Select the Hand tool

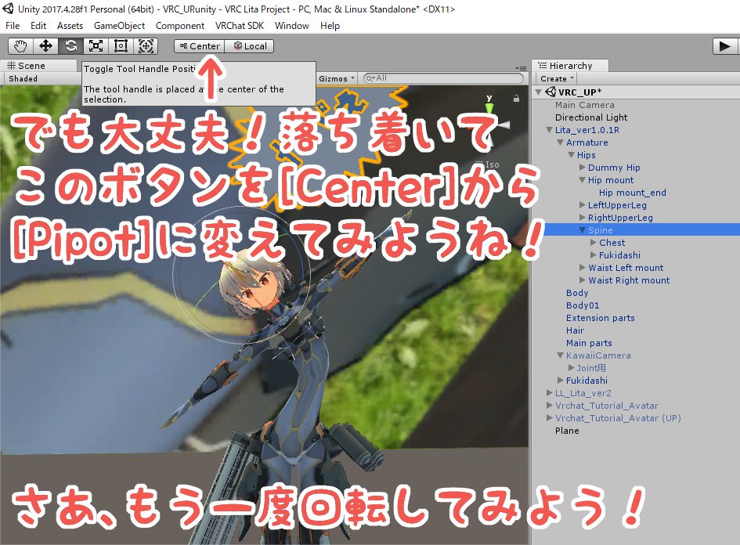(20, 45)
